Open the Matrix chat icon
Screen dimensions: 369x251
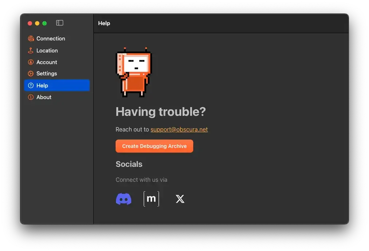pos(151,199)
